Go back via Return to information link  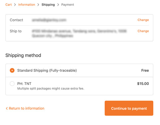point(26,108)
